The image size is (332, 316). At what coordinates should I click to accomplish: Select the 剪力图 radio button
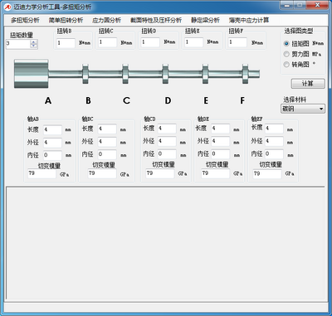286,54
